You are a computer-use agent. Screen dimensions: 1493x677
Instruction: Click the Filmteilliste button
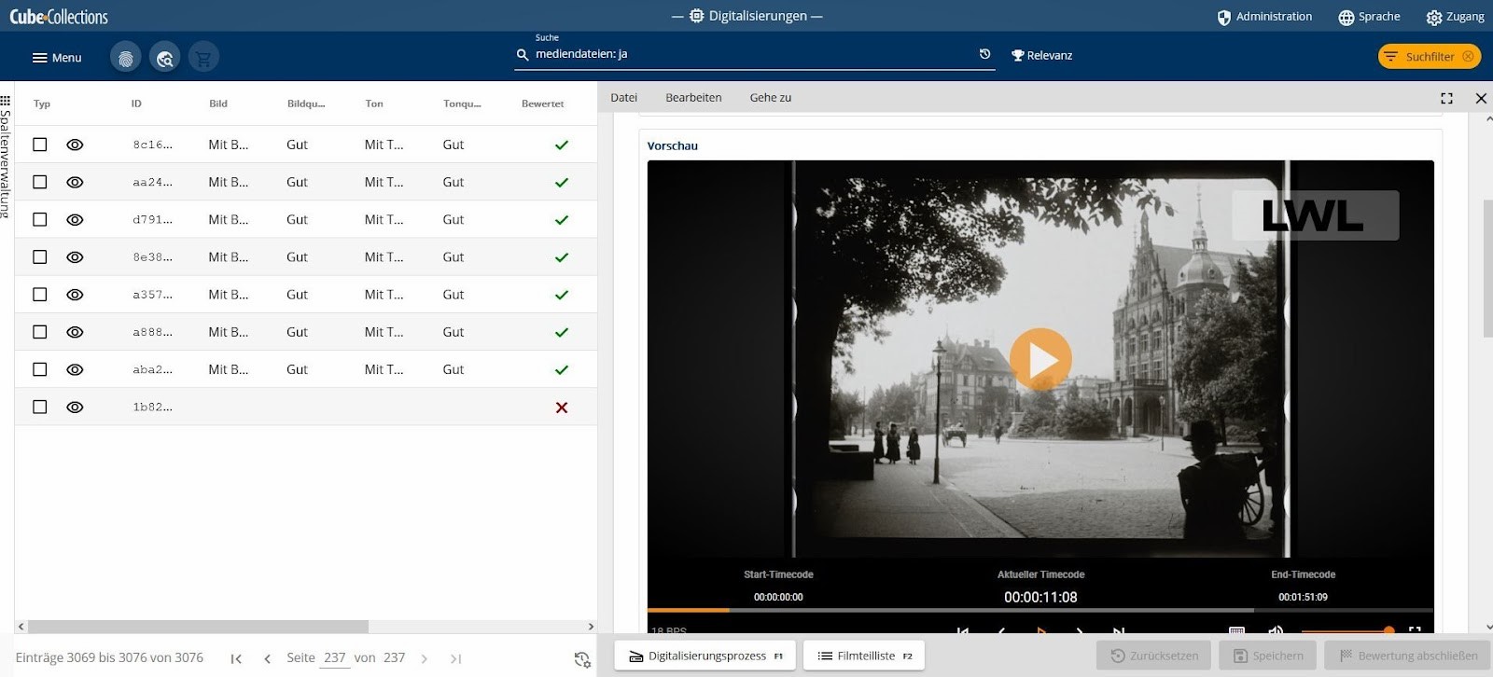[x=864, y=656]
